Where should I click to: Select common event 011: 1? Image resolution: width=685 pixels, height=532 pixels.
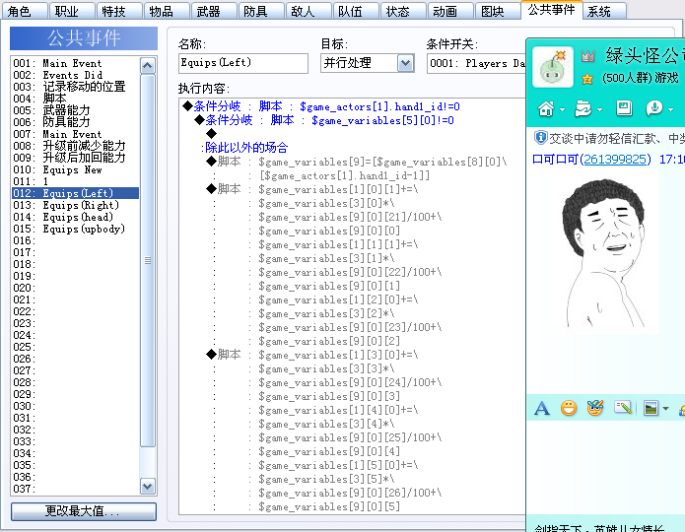coord(75,181)
